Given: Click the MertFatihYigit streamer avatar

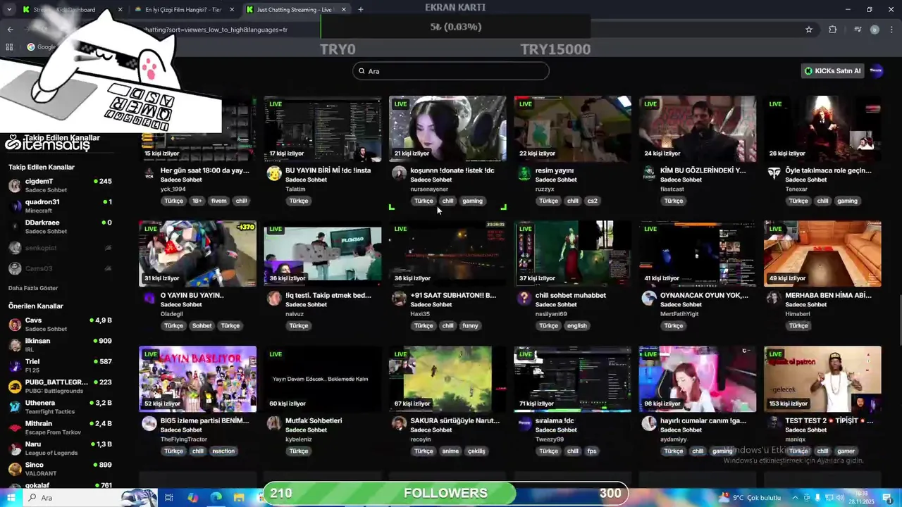Looking at the screenshot, I should click(649, 299).
